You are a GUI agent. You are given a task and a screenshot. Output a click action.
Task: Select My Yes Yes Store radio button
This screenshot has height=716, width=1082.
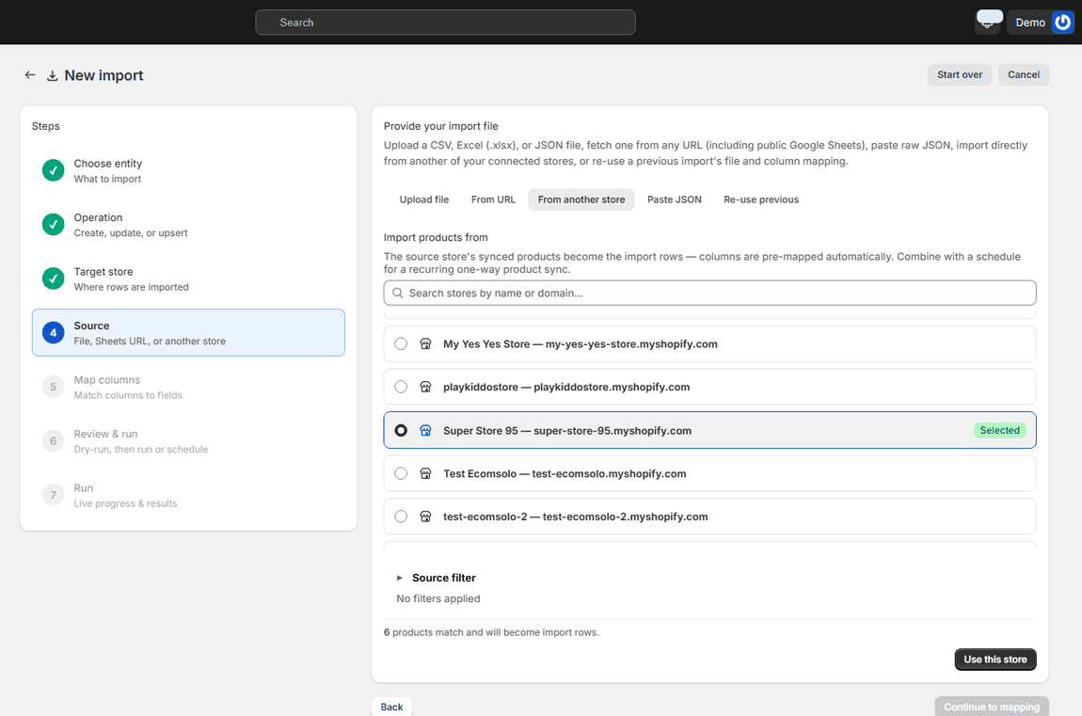pyautogui.click(x=401, y=343)
